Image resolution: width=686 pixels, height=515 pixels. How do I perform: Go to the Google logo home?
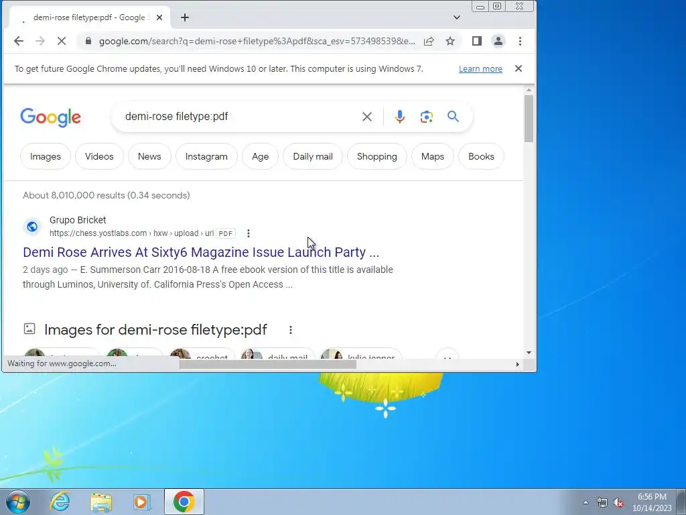51,117
